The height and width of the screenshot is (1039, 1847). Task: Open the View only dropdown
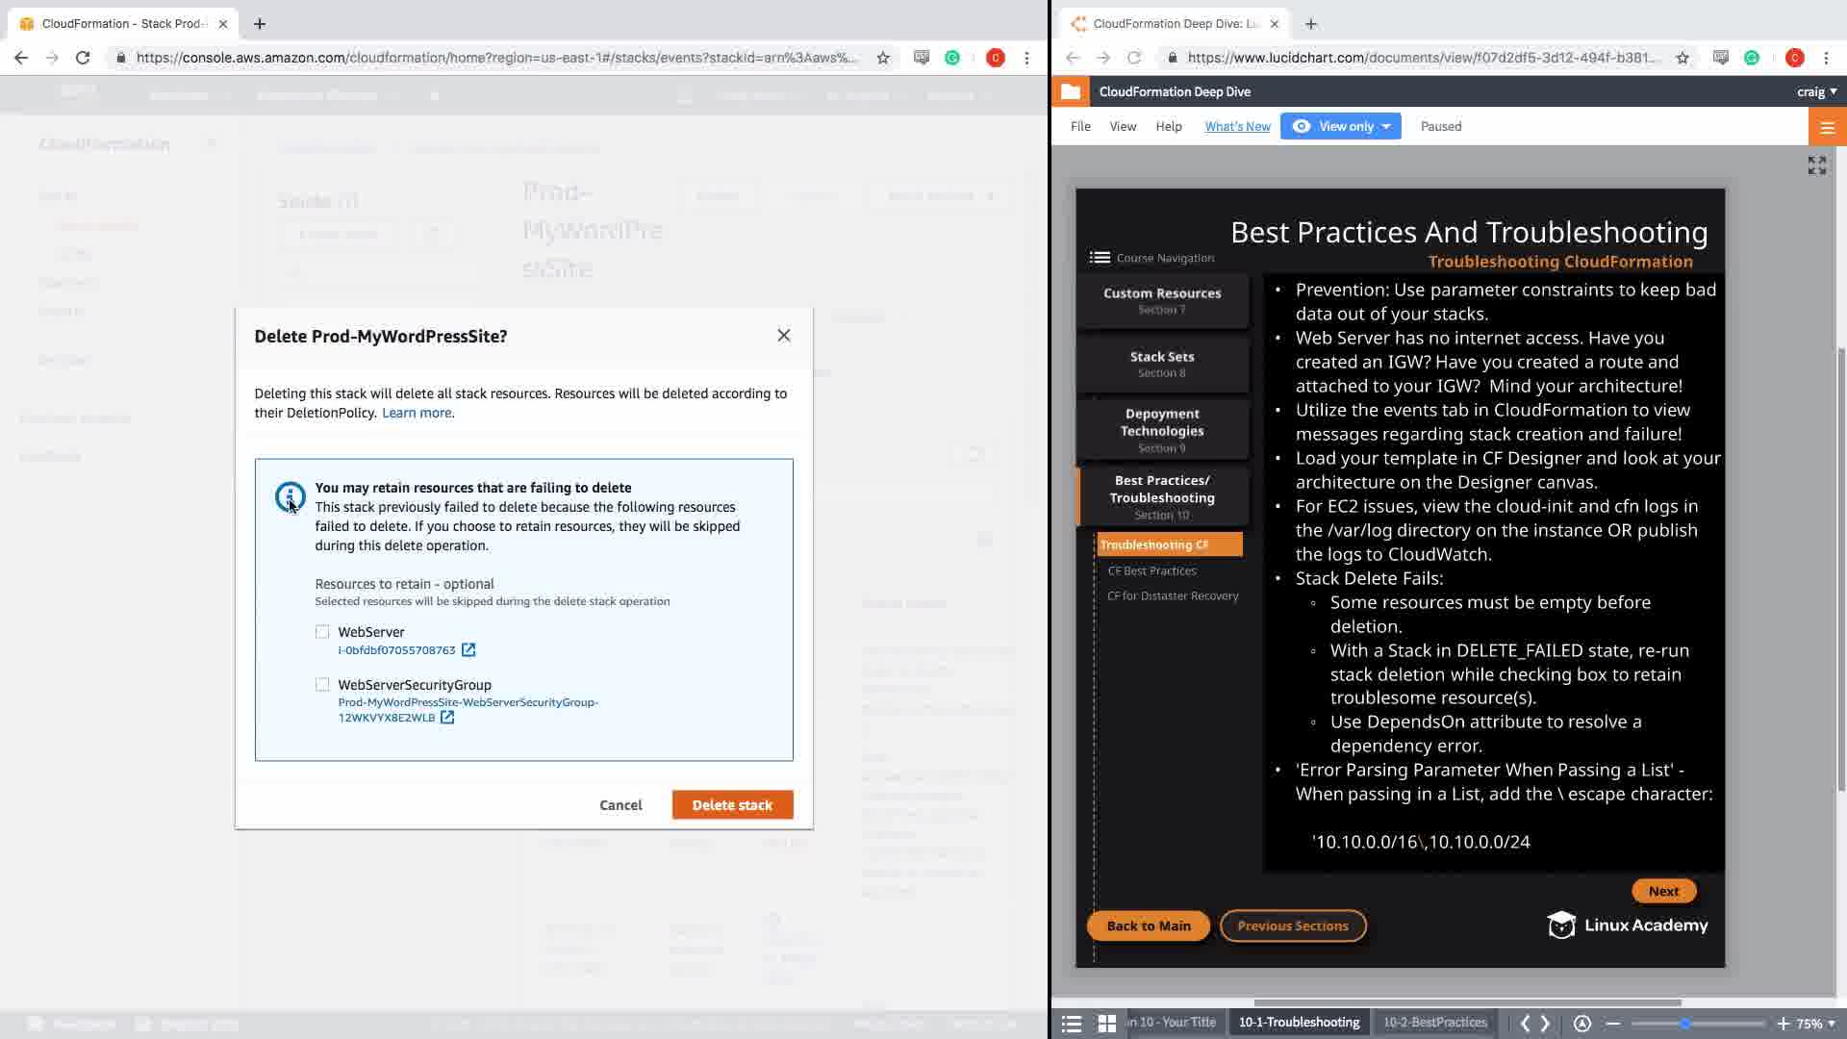tap(1341, 126)
